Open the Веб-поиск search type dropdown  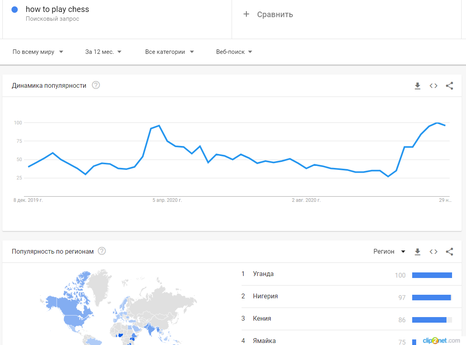coord(234,52)
